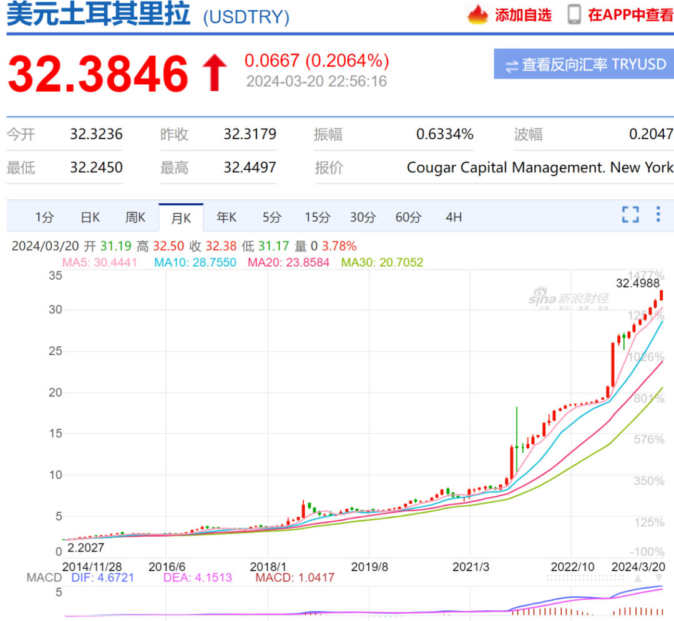Image resolution: width=674 pixels, height=621 pixels.
Task: Select the 月K chart tab
Action: pos(181,217)
